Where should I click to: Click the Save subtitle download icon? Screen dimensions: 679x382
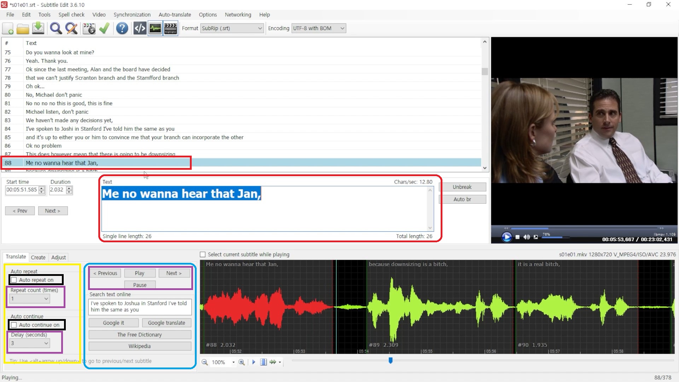pyautogui.click(x=38, y=28)
